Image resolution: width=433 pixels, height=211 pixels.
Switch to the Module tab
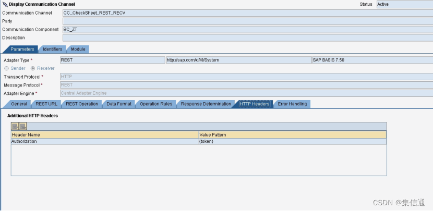pyautogui.click(x=78, y=49)
